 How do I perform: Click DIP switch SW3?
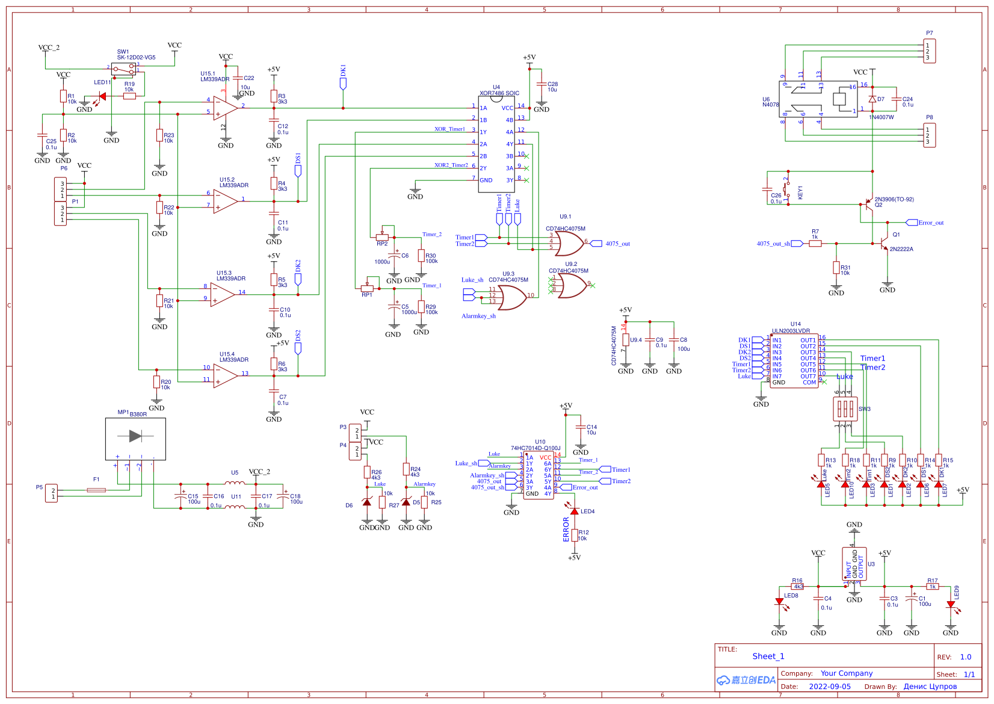(x=845, y=408)
